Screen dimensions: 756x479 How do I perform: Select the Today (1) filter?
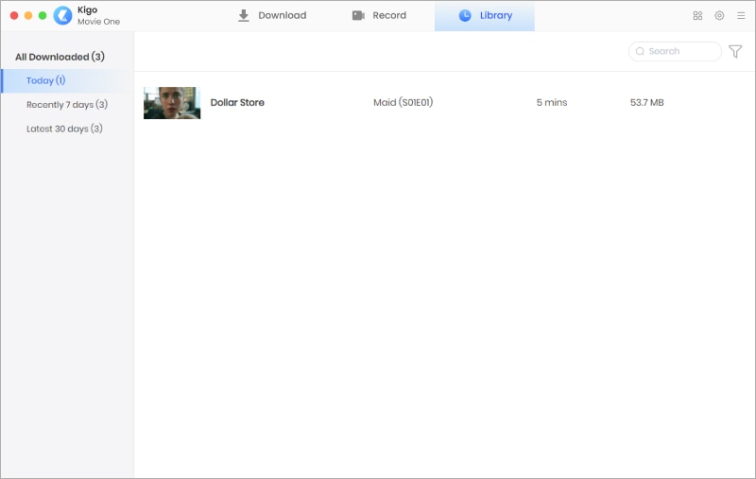coord(67,80)
